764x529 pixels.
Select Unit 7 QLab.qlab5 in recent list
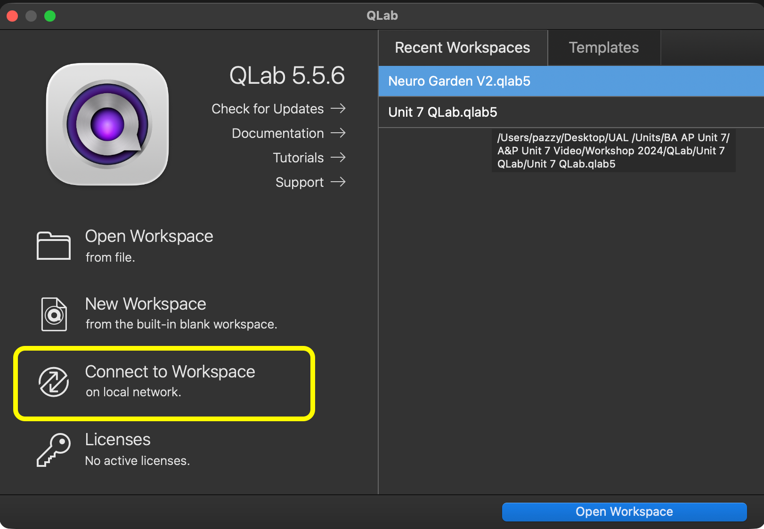coord(442,112)
